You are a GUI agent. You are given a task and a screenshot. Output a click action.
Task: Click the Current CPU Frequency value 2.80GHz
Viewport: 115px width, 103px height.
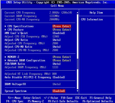[54, 13]
